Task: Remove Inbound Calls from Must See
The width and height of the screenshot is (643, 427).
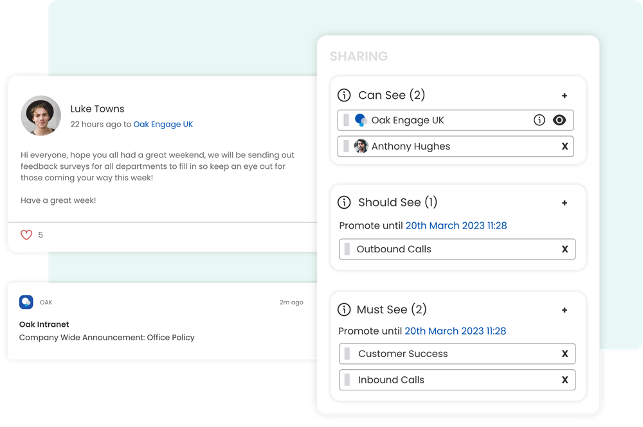Action: pos(565,379)
